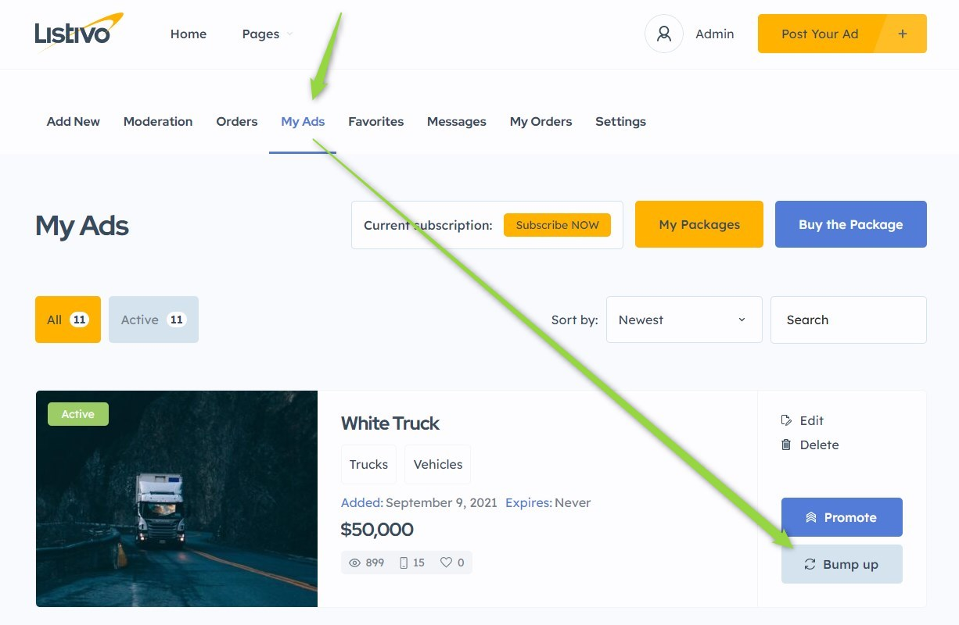This screenshot has height=625, width=959.
Task: Click the phone icon showing 15
Action: pyautogui.click(x=404, y=562)
